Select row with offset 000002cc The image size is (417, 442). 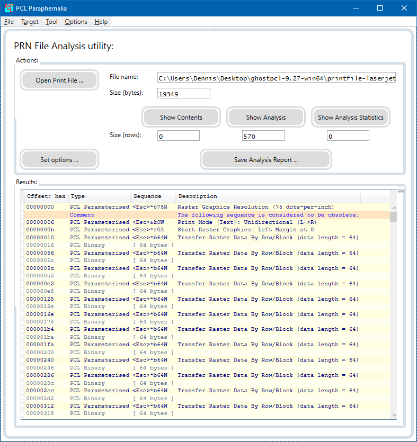click(x=207, y=391)
